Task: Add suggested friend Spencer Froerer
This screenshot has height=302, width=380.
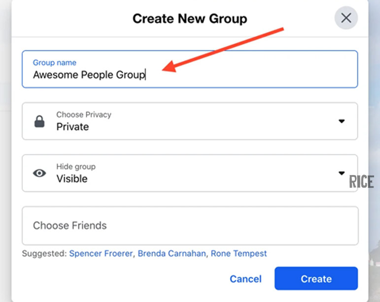Action: (101, 254)
